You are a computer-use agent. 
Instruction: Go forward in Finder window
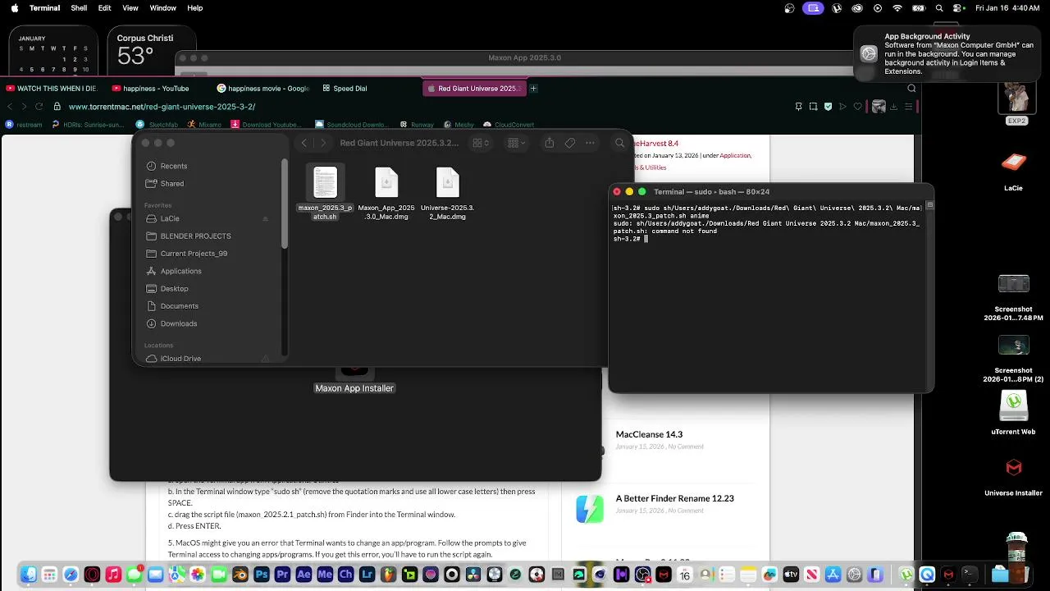tap(323, 143)
